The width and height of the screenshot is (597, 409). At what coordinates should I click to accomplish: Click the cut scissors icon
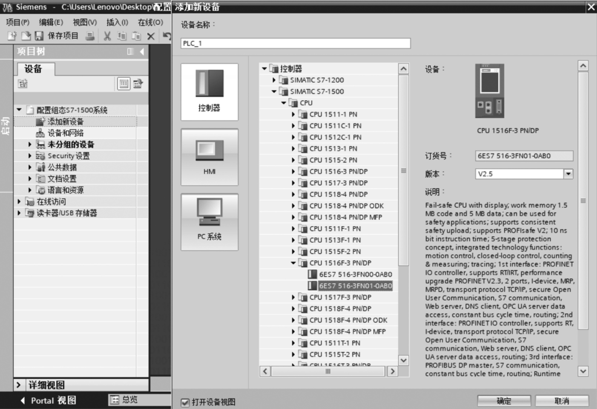[x=107, y=36]
